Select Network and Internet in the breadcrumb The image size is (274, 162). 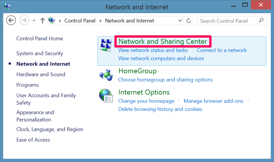[x=130, y=21]
